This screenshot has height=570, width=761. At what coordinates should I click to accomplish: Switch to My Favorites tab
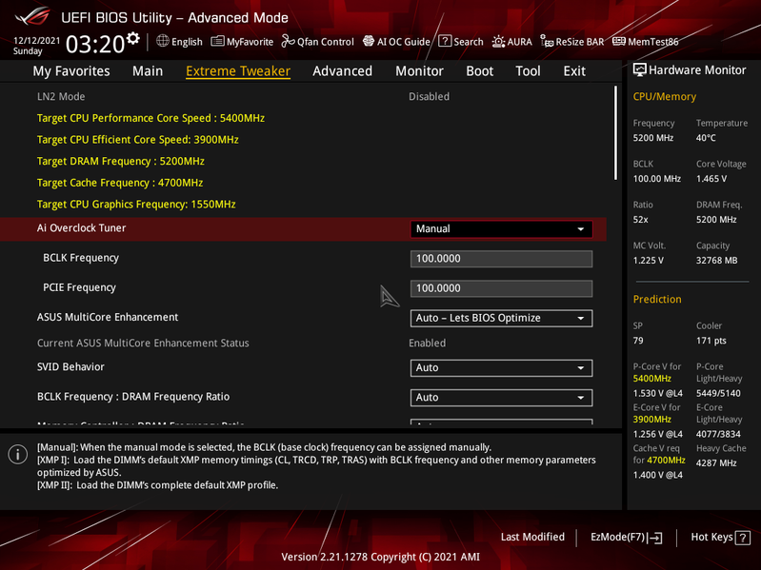point(71,70)
